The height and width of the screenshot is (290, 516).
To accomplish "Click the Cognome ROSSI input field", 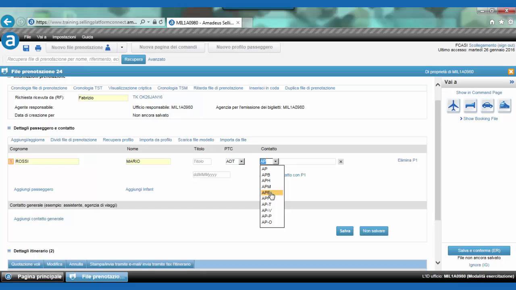I will click(47, 162).
